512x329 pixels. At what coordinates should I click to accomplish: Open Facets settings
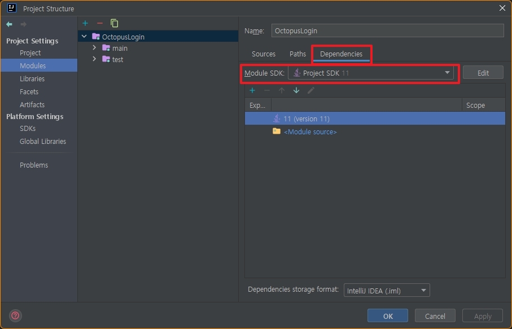(29, 92)
